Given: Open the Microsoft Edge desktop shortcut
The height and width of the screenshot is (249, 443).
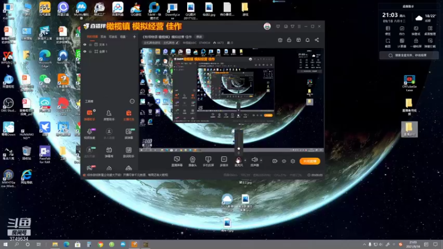Looking at the screenshot, I should (45, 59).
